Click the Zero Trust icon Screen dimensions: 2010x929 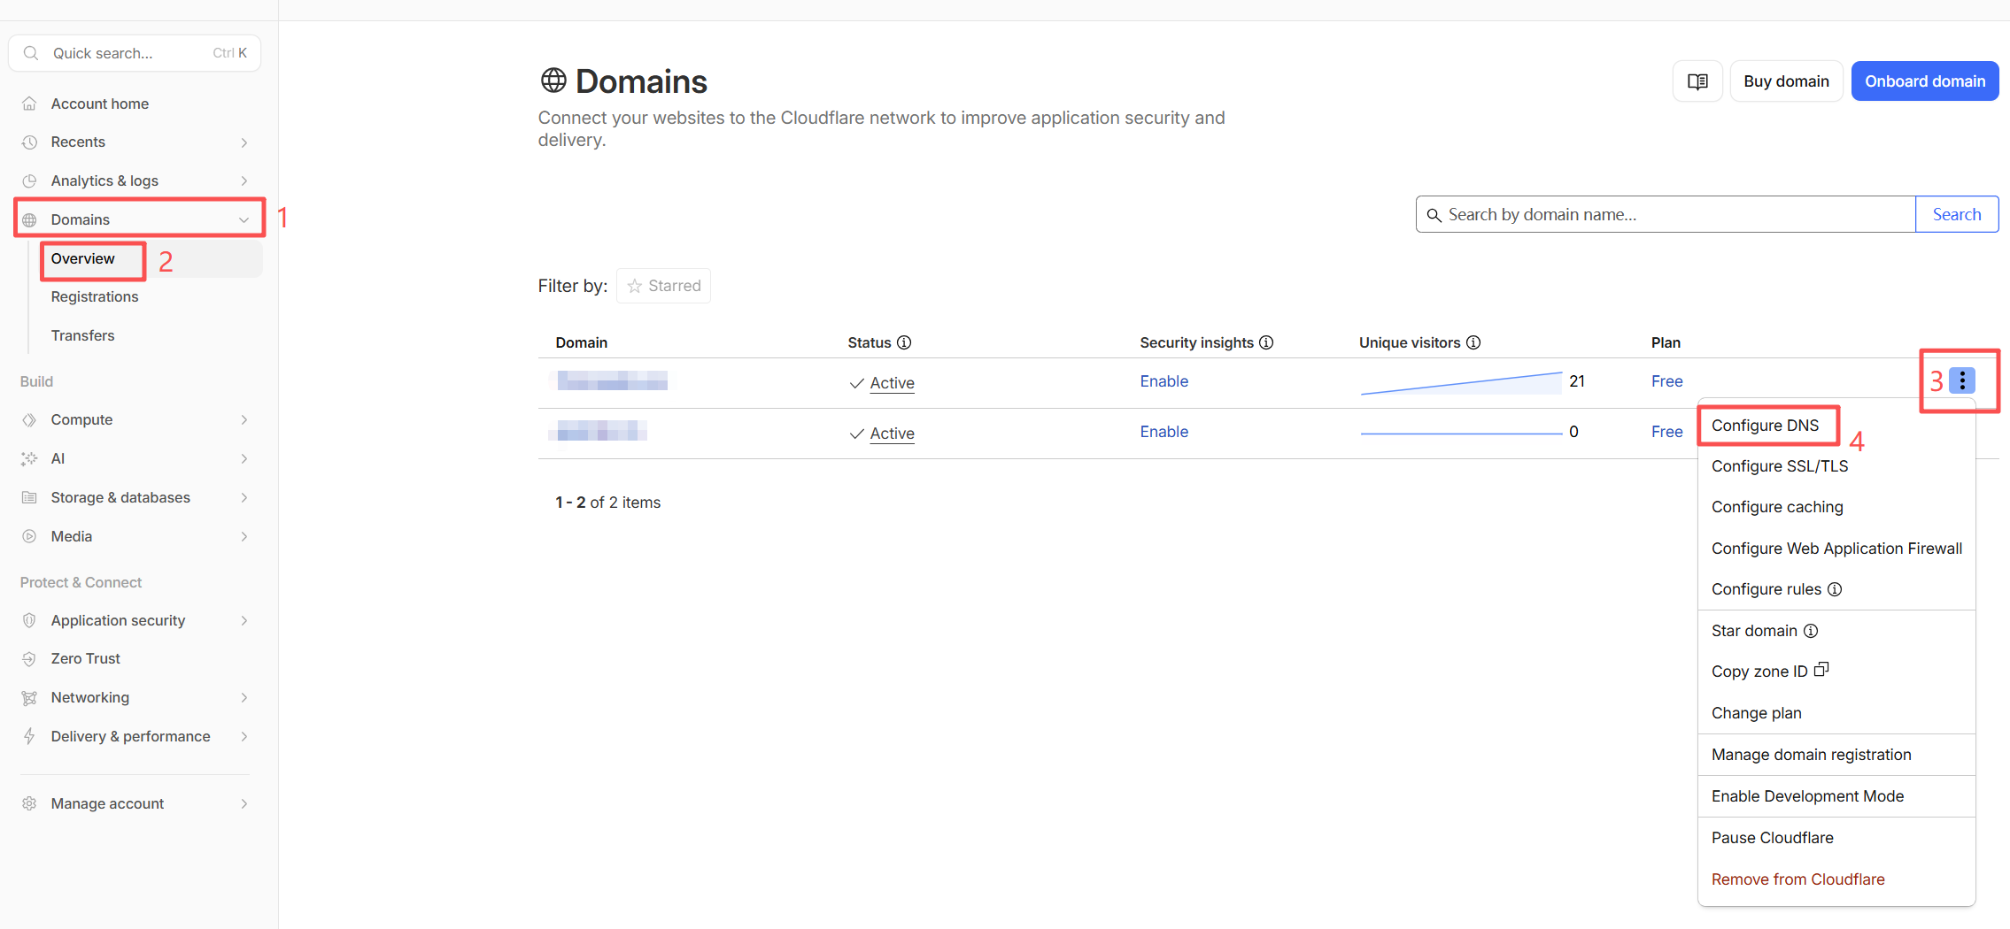click(x=29, y=658)
